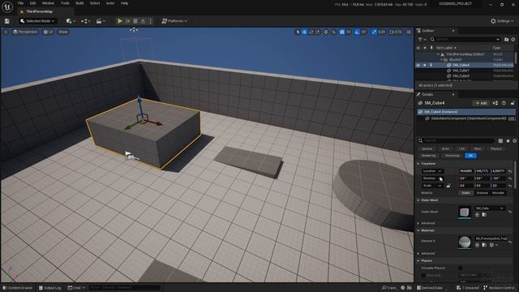Select SM_Cube9 in the Outliner
Image resolution: width=519 pixels, height=292 pixels.
tap(461, 75)
